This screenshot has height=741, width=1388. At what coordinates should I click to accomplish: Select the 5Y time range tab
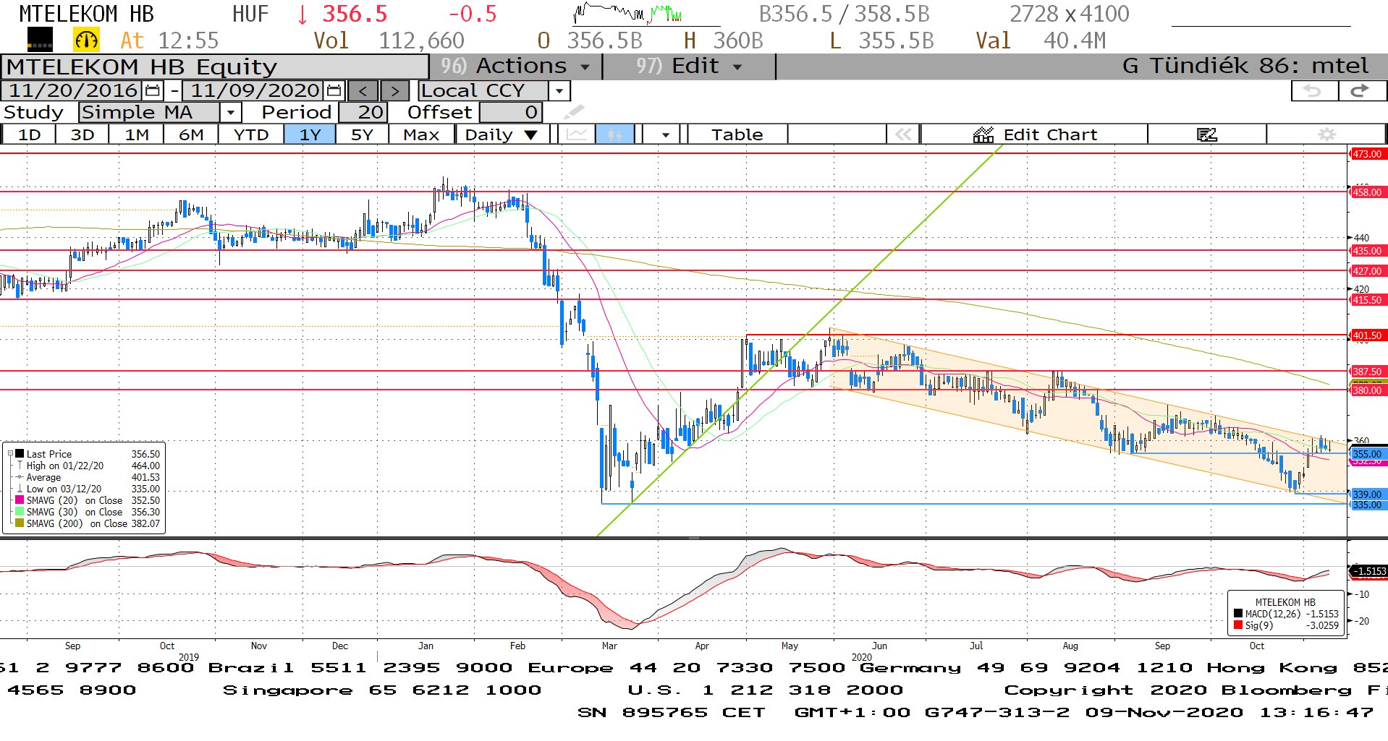click(362, 134)
